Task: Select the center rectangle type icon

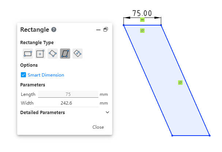Action: (x=40, y=54)
